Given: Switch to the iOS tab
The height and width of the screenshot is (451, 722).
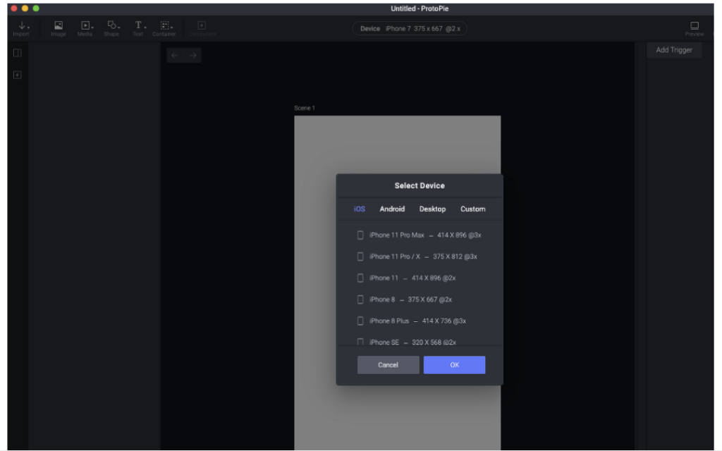Looking at the screenshot, I should 360,209.
